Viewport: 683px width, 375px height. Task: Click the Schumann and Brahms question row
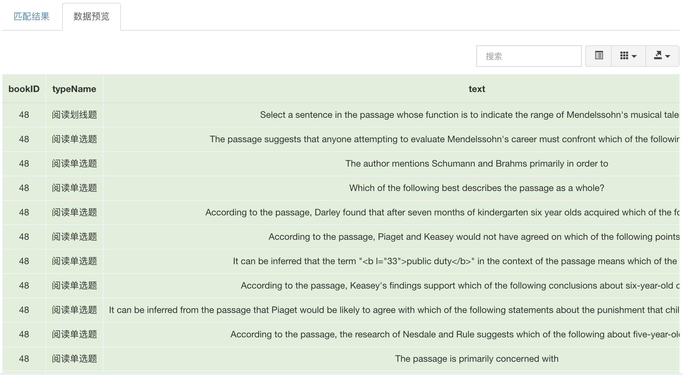(x=341, y=163)
